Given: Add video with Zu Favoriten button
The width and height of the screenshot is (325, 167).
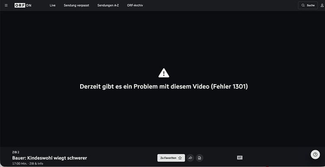Looking at the screenshot, I should (x=171, y=158).
